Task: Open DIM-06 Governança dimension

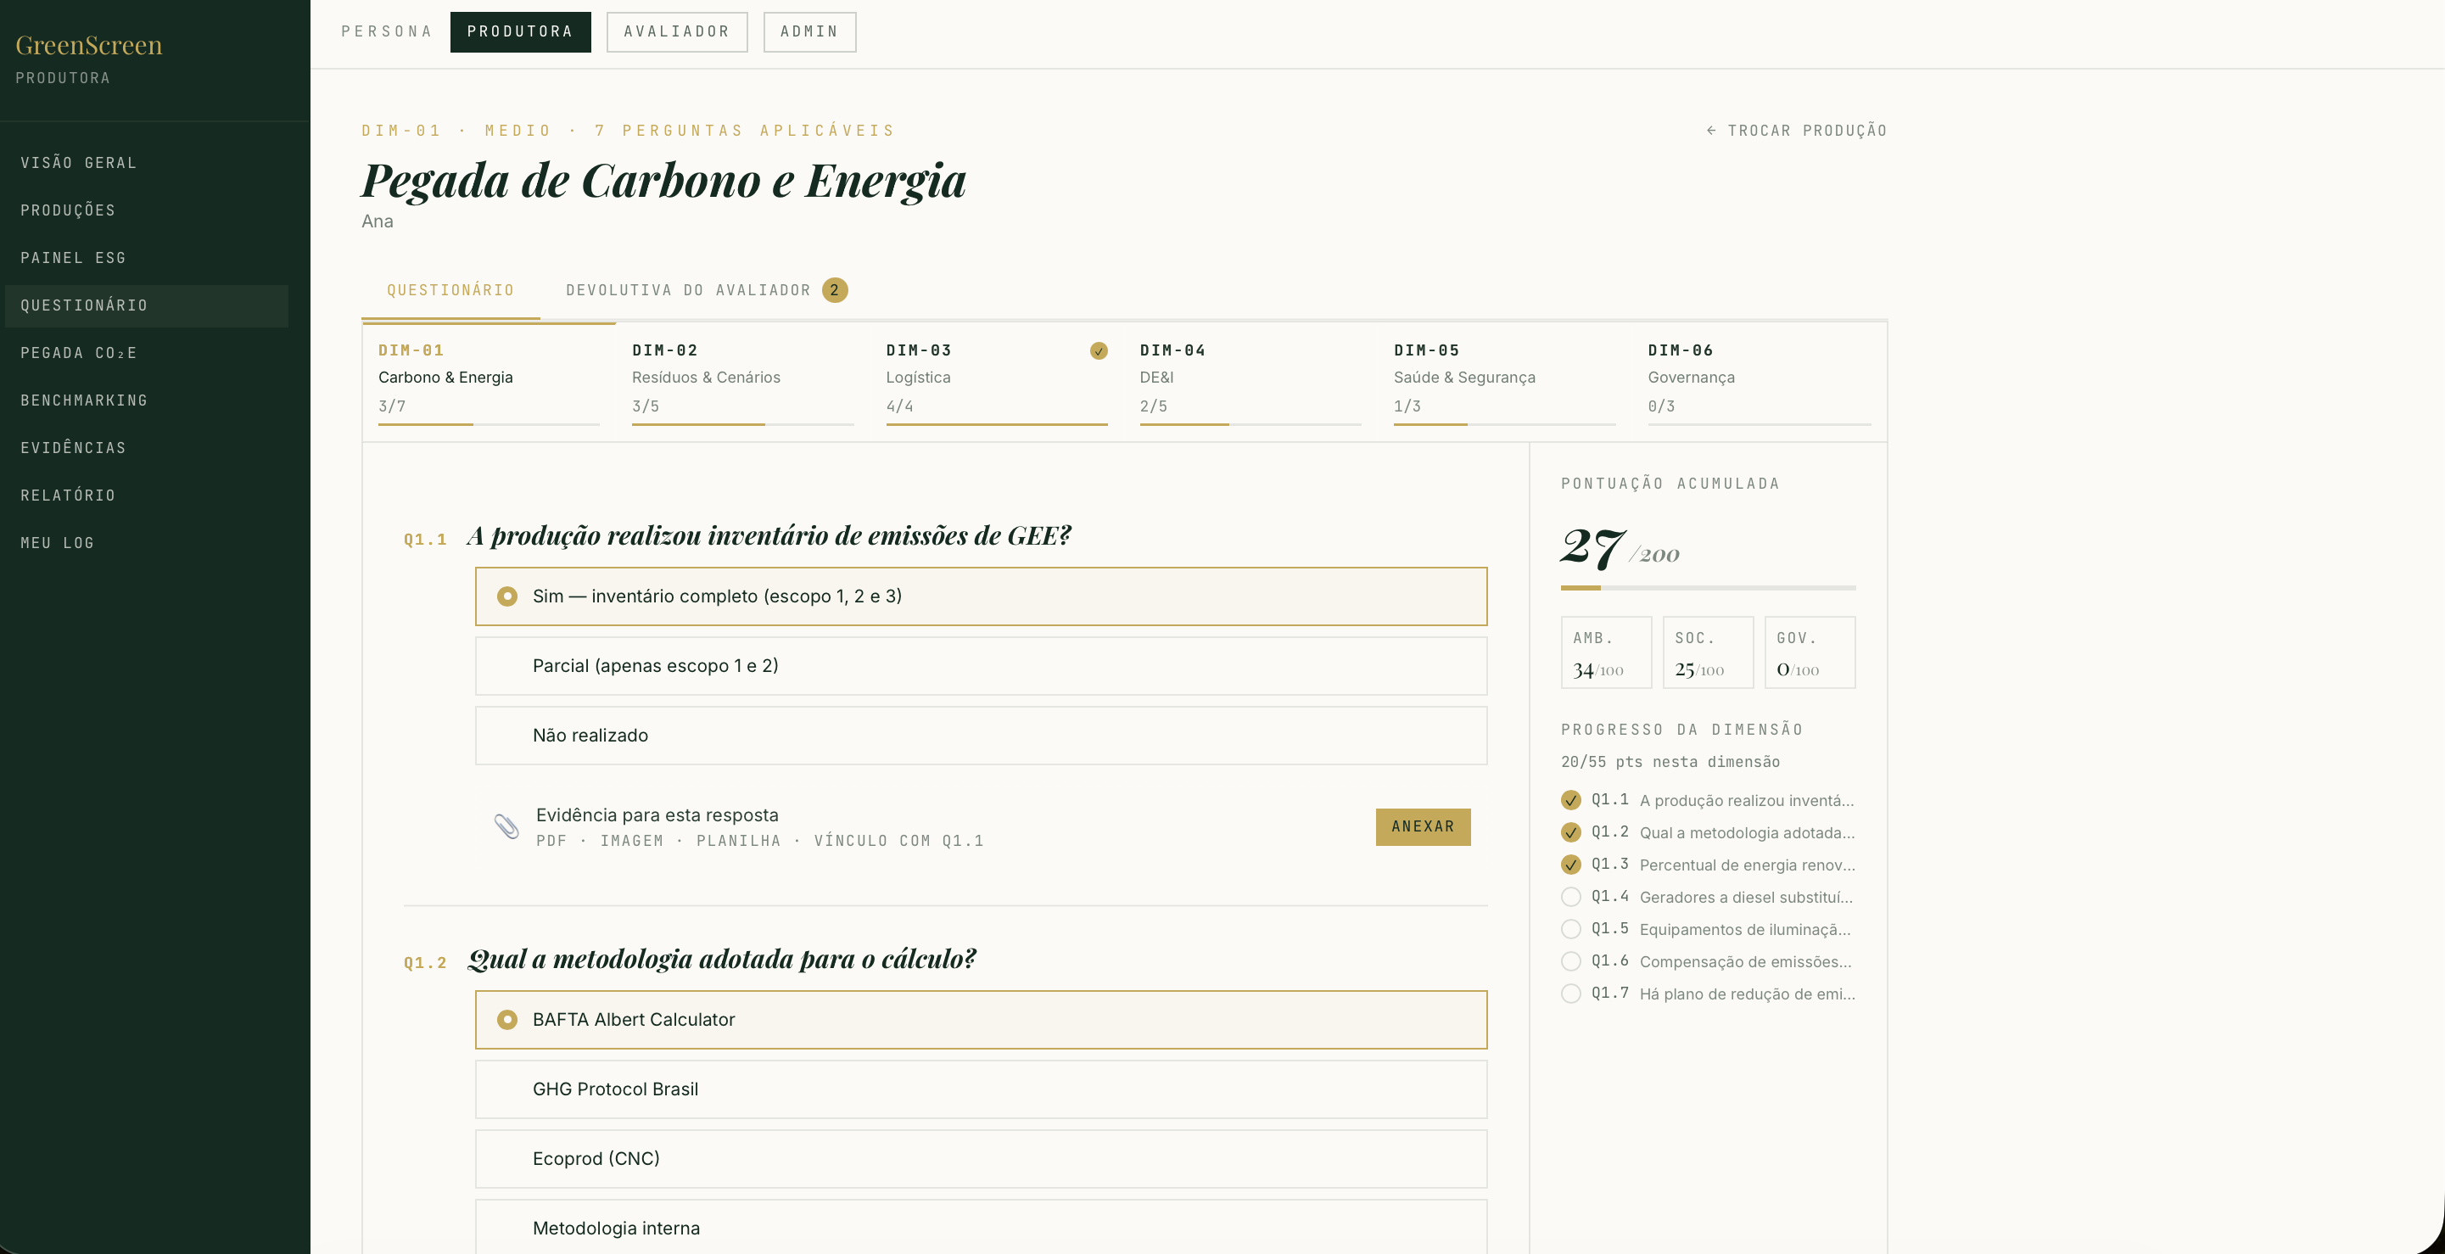Action: click(x=1760, y=382)
